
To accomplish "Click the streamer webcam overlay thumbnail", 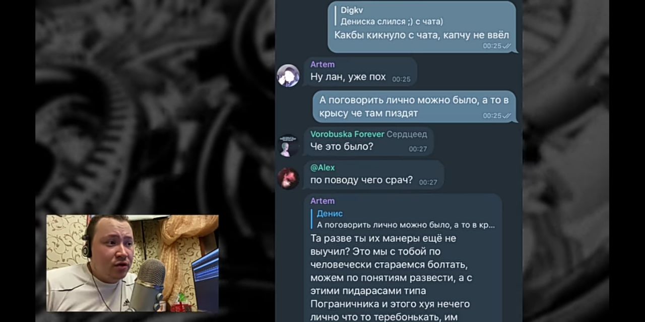I will click(133, 264).
